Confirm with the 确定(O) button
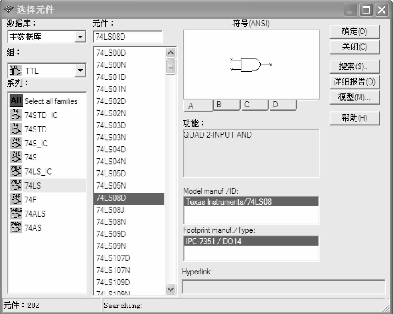This screenshot has height=314, width=393. point(354,32)
